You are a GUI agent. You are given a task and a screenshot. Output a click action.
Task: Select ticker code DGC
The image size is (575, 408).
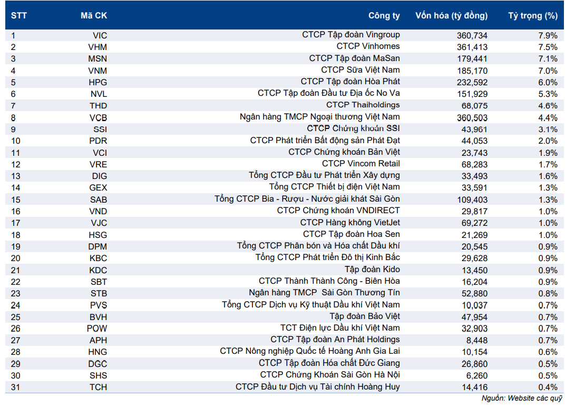[98, 364]
